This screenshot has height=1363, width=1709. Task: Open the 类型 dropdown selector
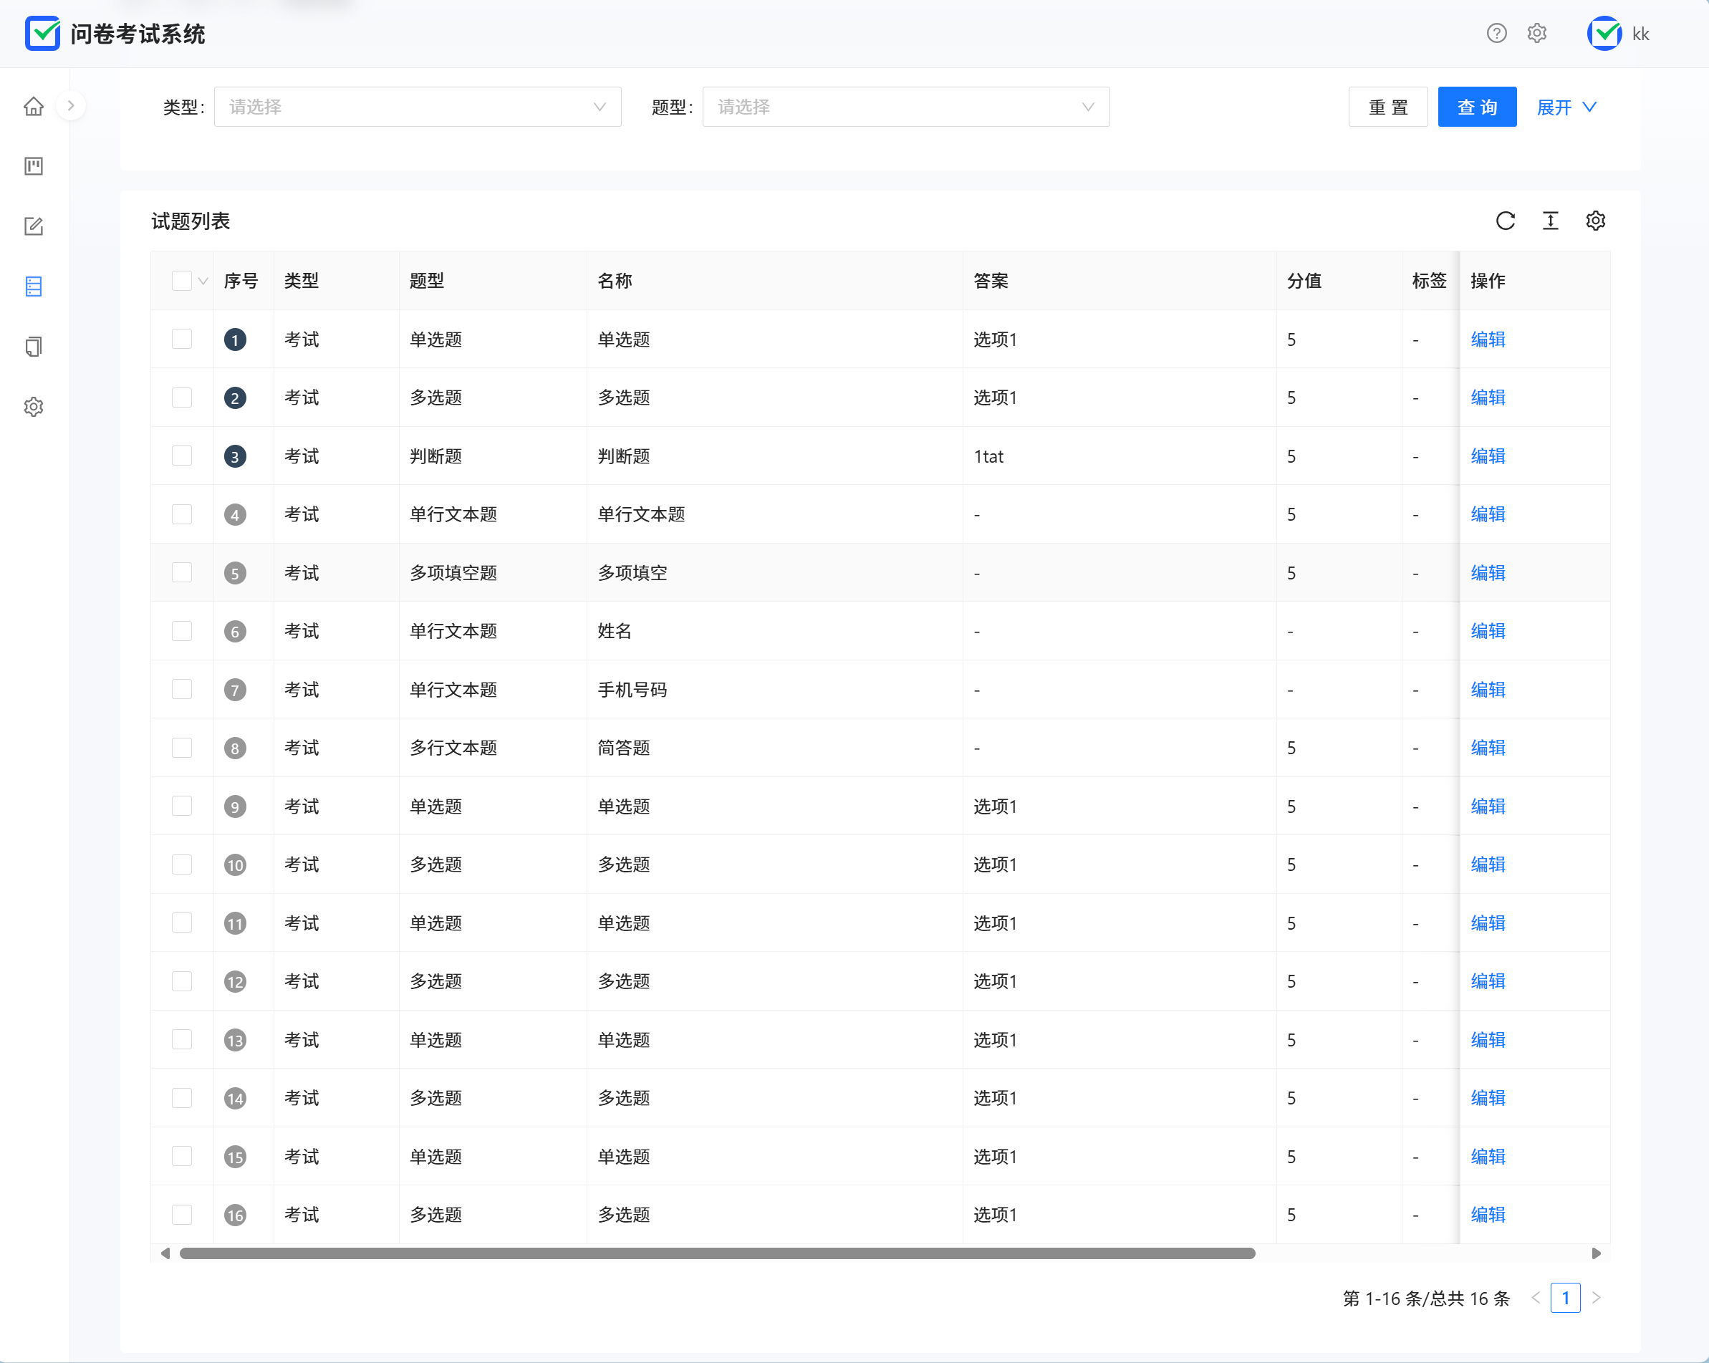tap(417, 107)
